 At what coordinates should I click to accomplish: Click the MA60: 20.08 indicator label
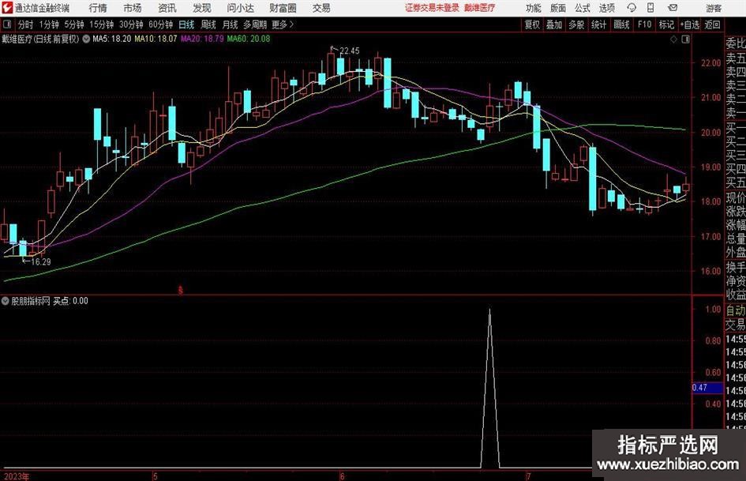click(249, 39)
